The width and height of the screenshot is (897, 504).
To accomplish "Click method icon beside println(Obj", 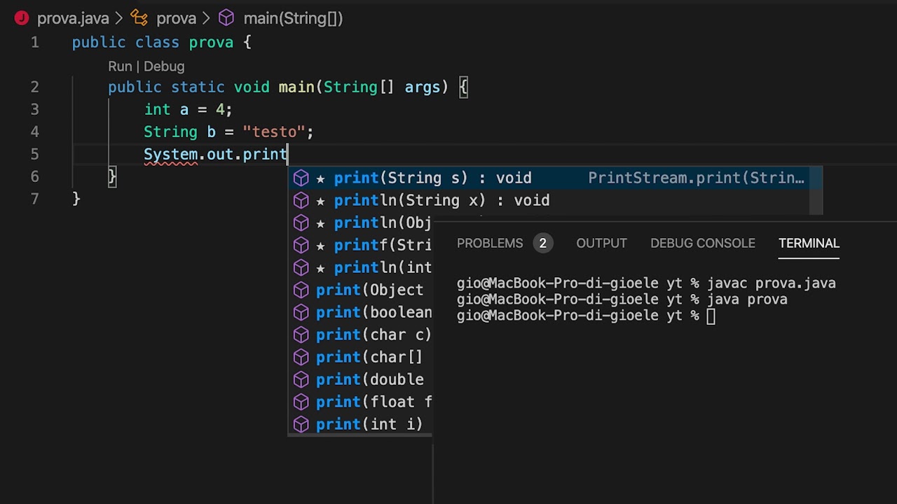I will pyautogui.click(x=301, y=223).
